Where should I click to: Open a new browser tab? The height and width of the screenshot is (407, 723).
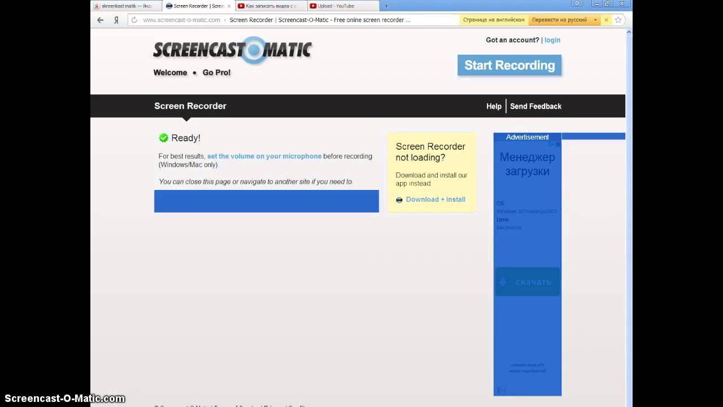[386, 6]
